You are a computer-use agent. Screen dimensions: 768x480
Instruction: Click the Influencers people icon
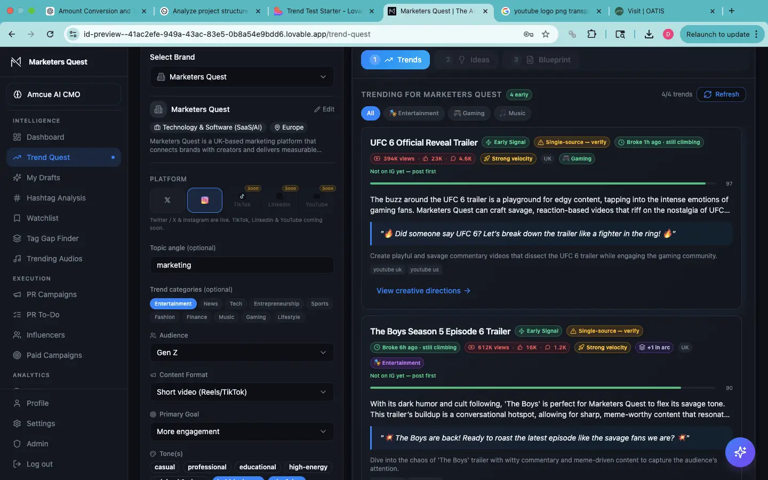tap(17, 335)
